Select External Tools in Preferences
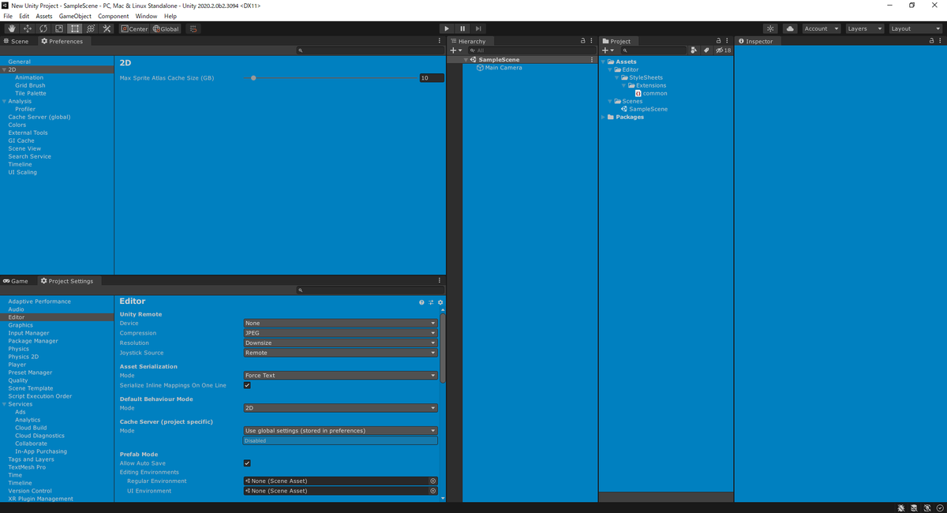 coord(28,133)
